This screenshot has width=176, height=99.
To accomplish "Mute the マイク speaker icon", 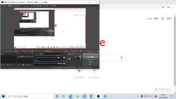I will pyautogui.click(x=61, y=64).
